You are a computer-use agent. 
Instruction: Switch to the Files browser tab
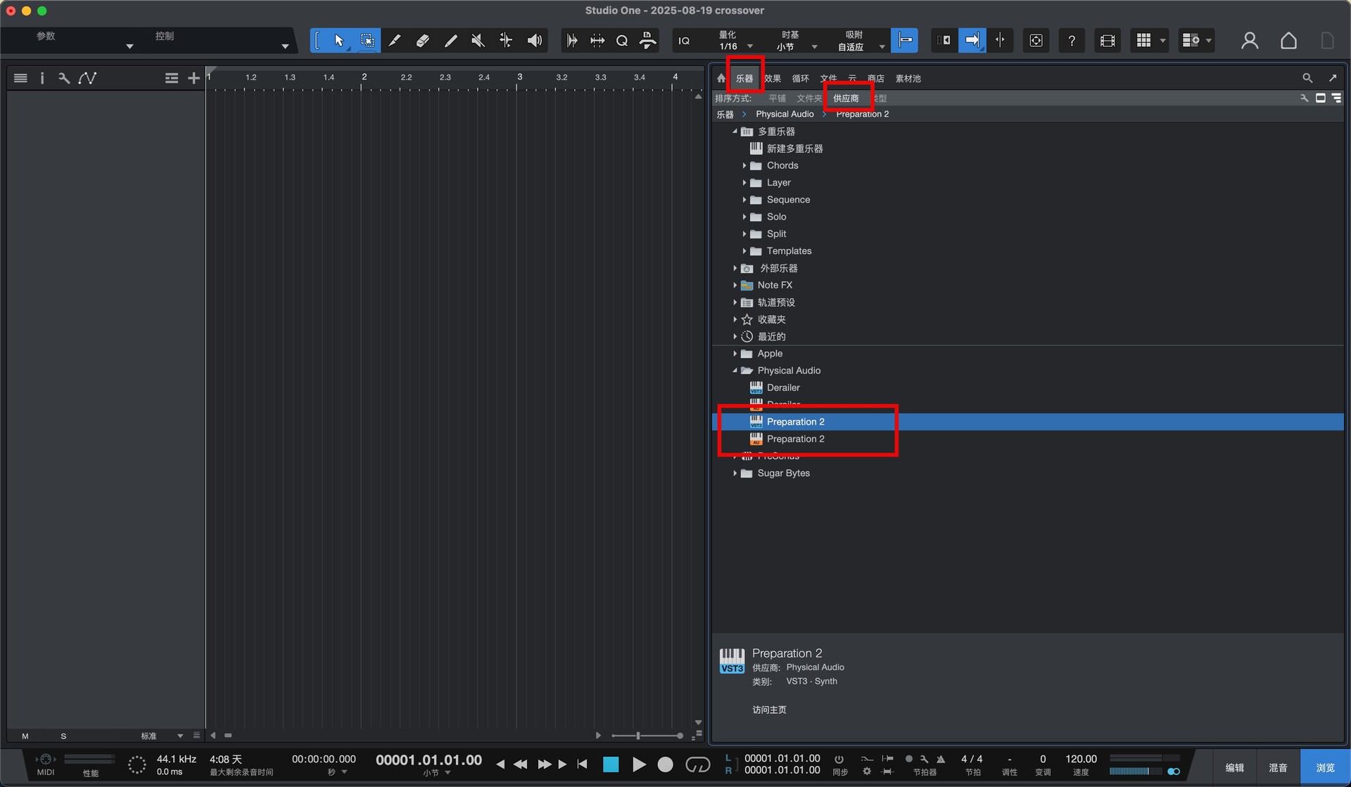[x=828, y=79]
